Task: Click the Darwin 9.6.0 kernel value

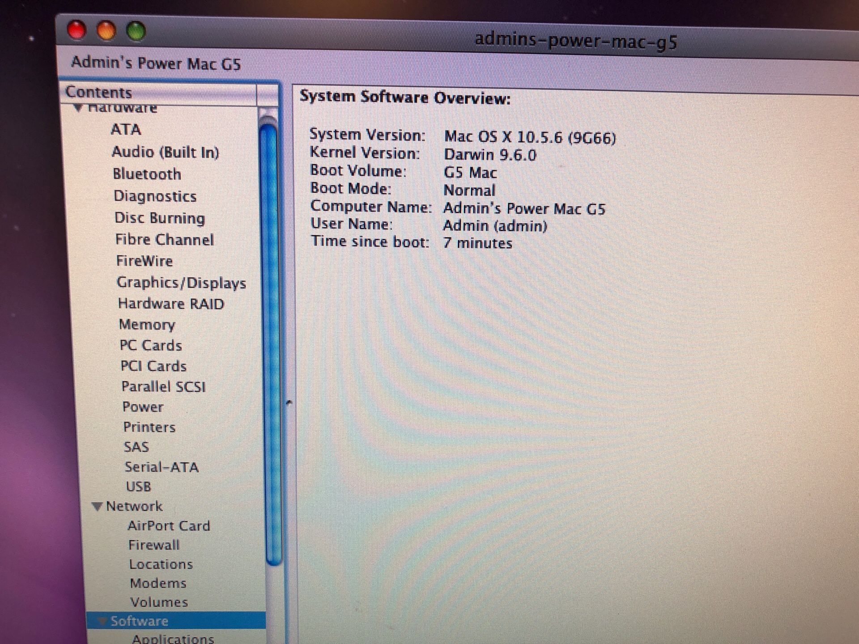Action: click(490, 155)
